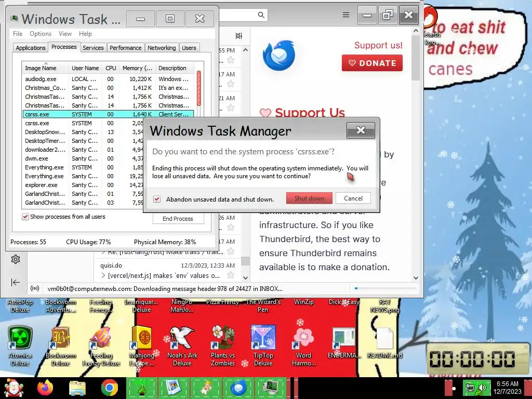The image size is (532, 399).
Task: Open Task Manager File menu
Action: coord(18,34)
